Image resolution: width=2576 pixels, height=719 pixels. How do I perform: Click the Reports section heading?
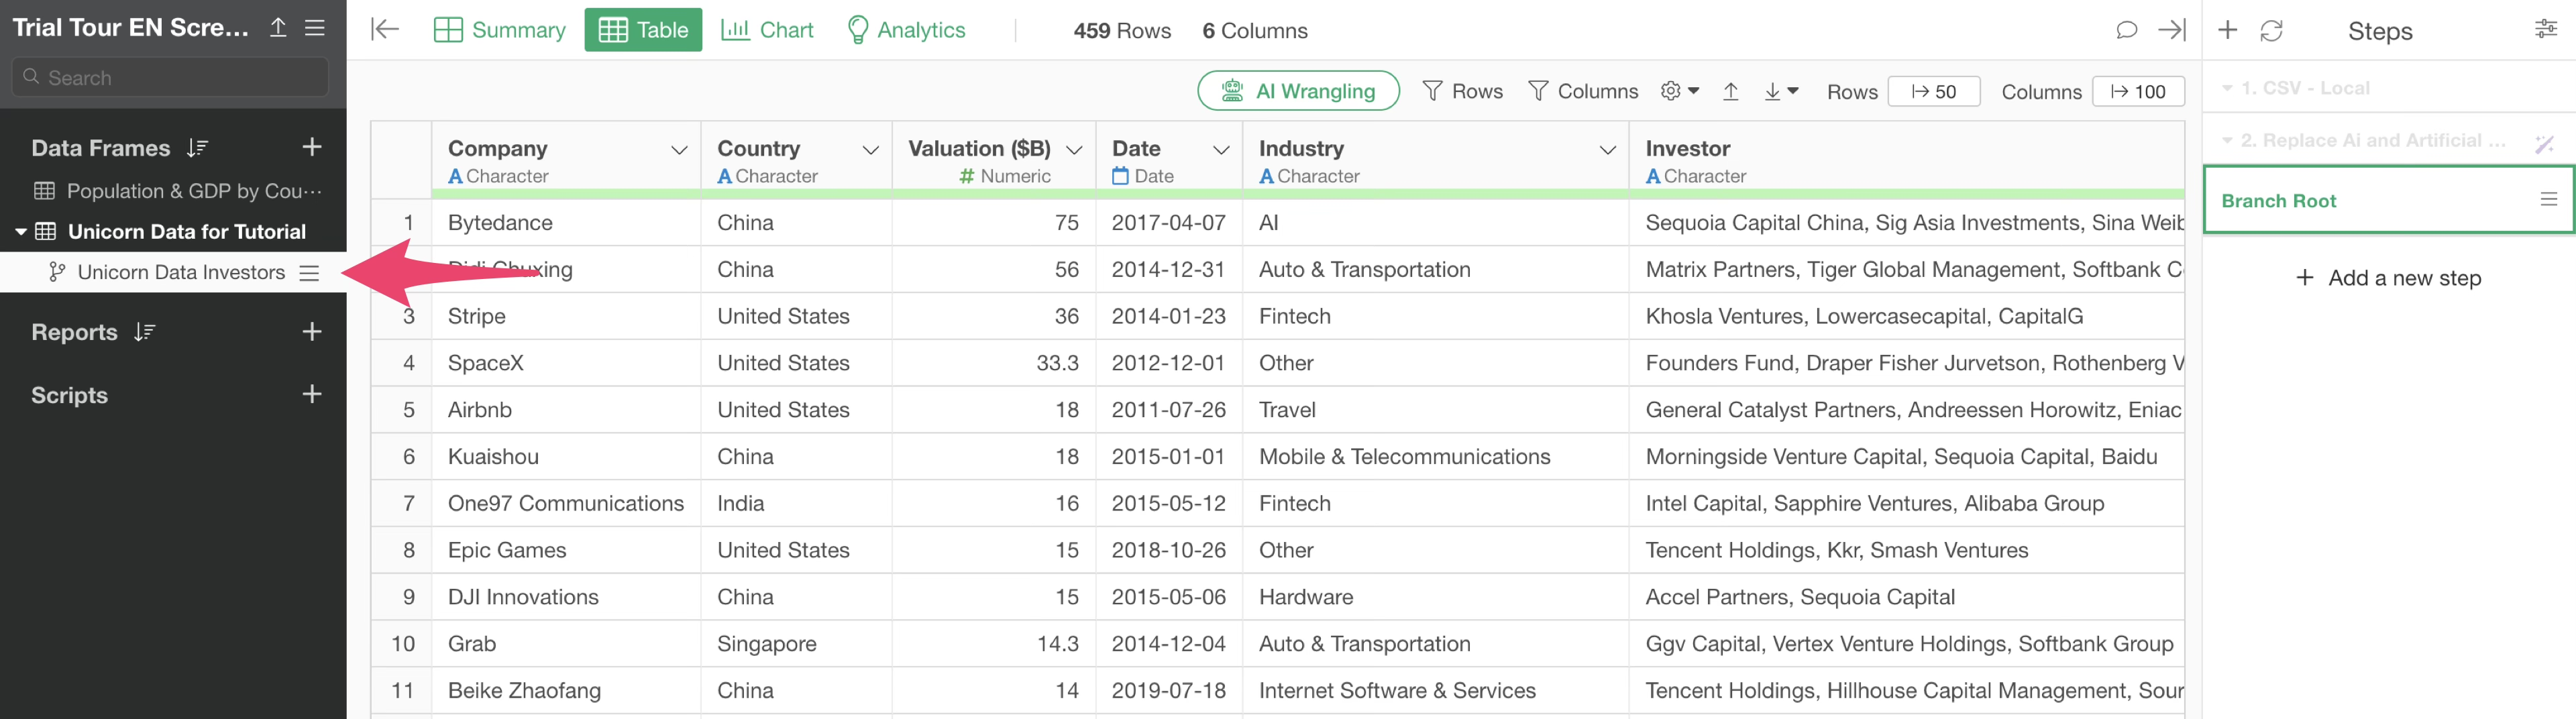(x=74, y=332)
